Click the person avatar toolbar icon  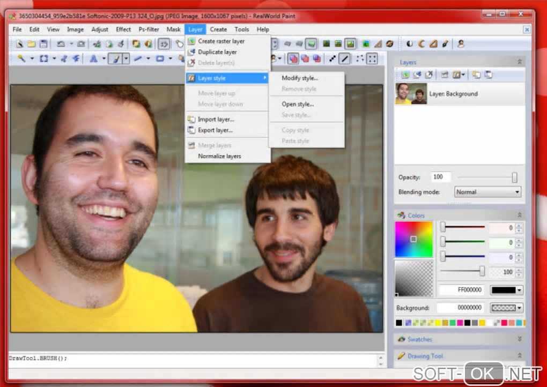pos(461,44)
